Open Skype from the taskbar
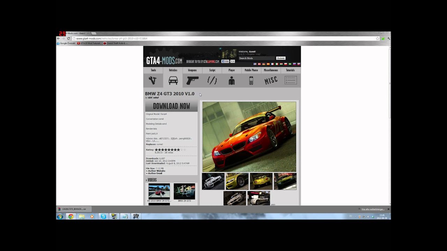The image size is (447, 251). (x=103, y=216)
